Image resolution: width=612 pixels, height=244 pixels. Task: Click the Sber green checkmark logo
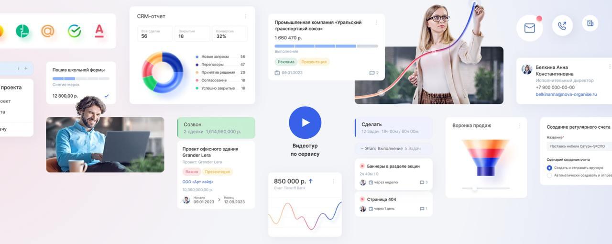click(x=74, y=31)
